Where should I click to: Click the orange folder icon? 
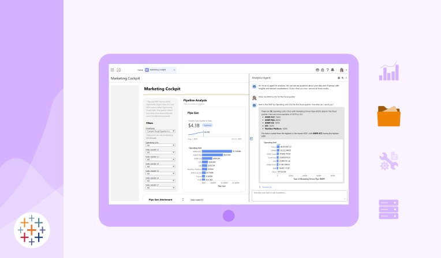[x=388, y=116]
